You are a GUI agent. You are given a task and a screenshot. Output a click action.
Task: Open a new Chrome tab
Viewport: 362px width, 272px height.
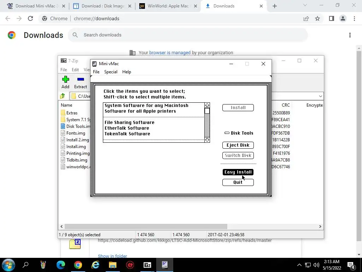click(x=274, y=6)
